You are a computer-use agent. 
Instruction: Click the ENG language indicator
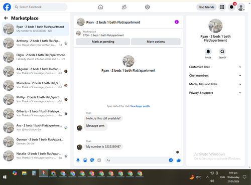tap(222, 177)
